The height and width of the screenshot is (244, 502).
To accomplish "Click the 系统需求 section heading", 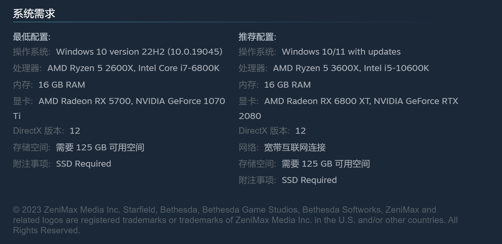I will pyautogui.click(x=34, y=14).
